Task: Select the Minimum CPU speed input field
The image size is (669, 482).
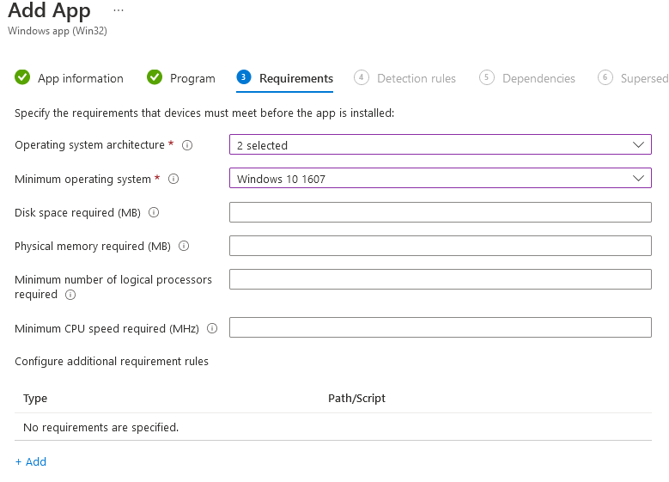Action: (x=441, y=327)
